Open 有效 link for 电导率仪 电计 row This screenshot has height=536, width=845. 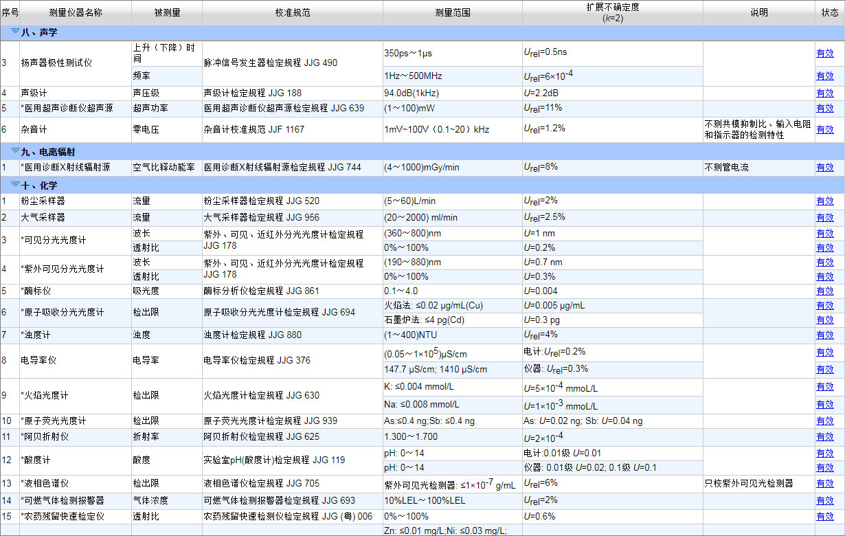824,353
